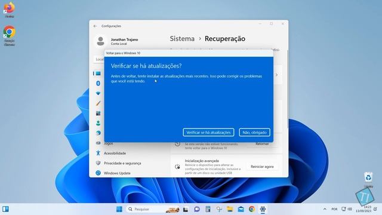Click "Não, obrigado" button
382x215 pixels.
(x=254, y=133)
